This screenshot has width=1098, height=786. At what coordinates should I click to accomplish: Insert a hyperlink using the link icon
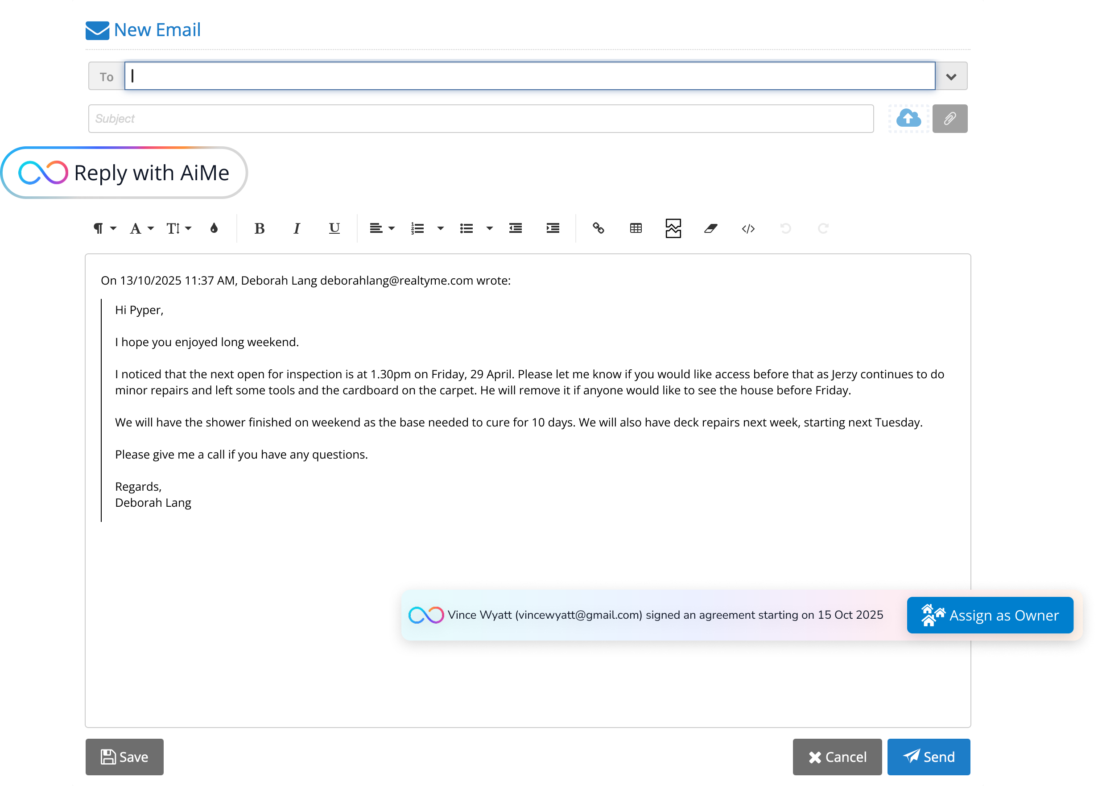[x=598, y=228]
